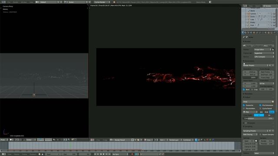
Task: Click the Render image button
Action: coord(248,46)
